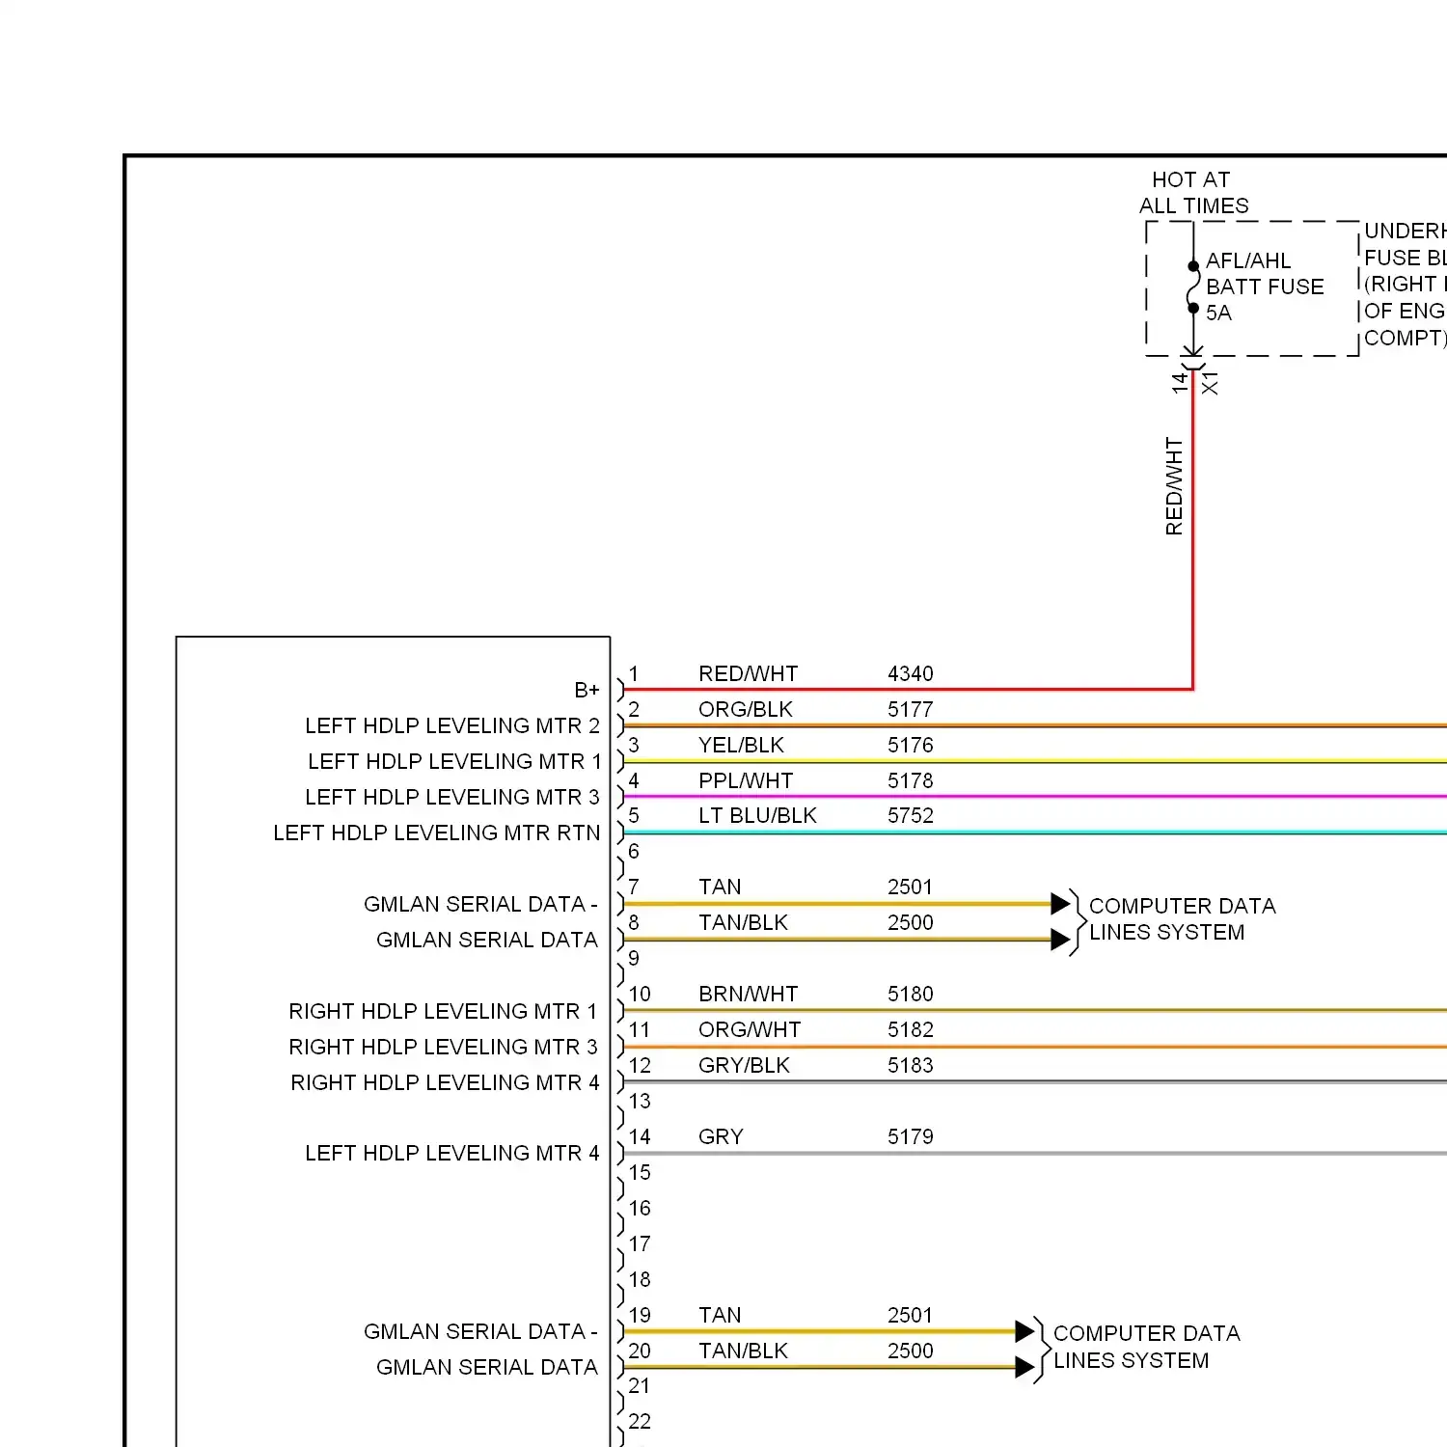The height and width of the screenshot is (1447, 1447).
Task: Click the arrowhead ending pin 7 TAN wire
Action: point(1060,904)
